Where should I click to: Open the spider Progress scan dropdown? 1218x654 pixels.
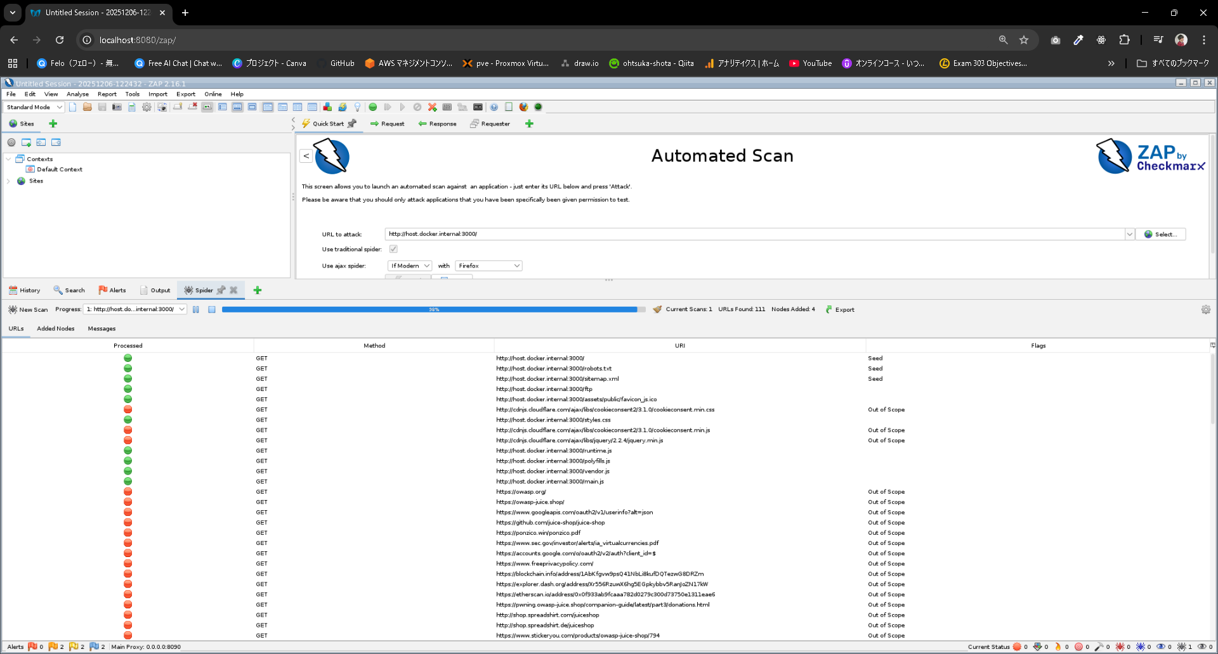[x=135, y=309]
